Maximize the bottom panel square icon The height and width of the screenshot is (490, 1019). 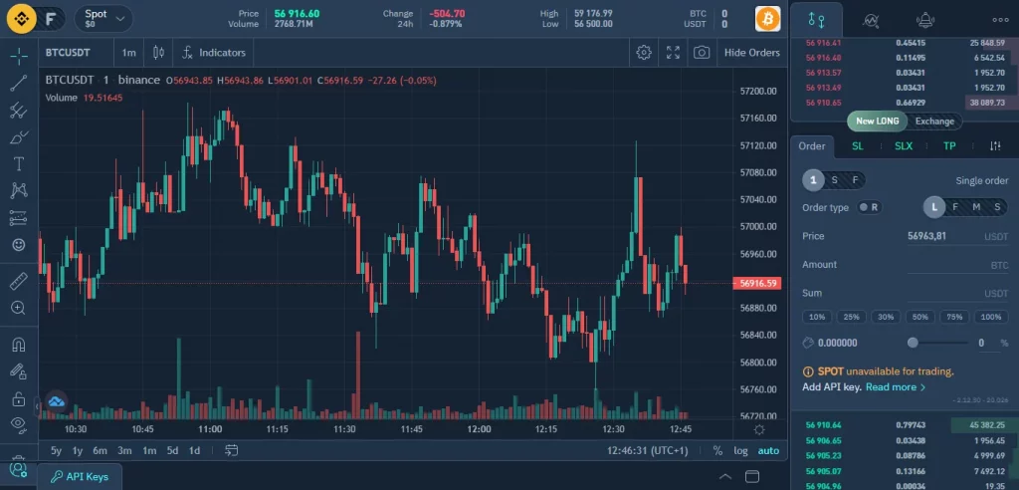pyautogui.click(x=752, y=476)
